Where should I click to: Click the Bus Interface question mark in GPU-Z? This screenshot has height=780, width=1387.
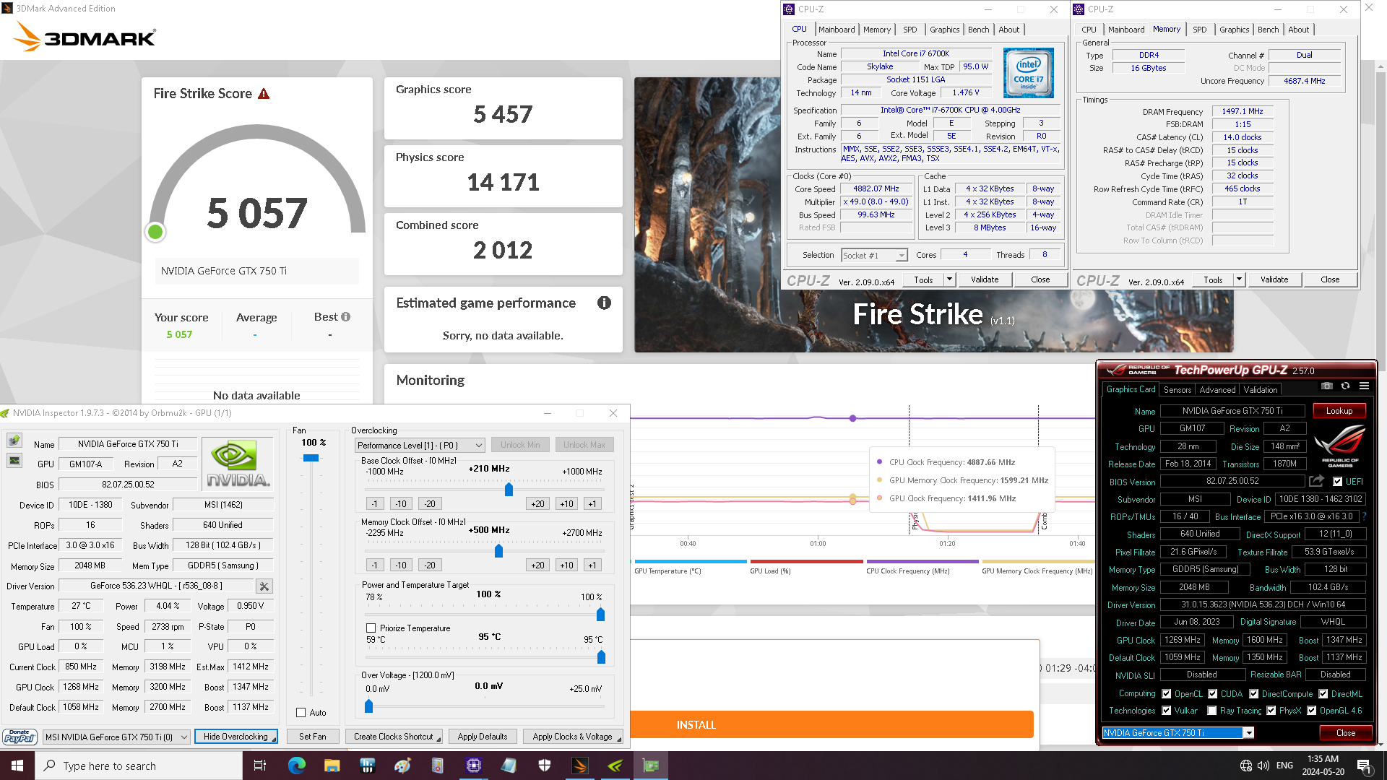point(1365,516)
